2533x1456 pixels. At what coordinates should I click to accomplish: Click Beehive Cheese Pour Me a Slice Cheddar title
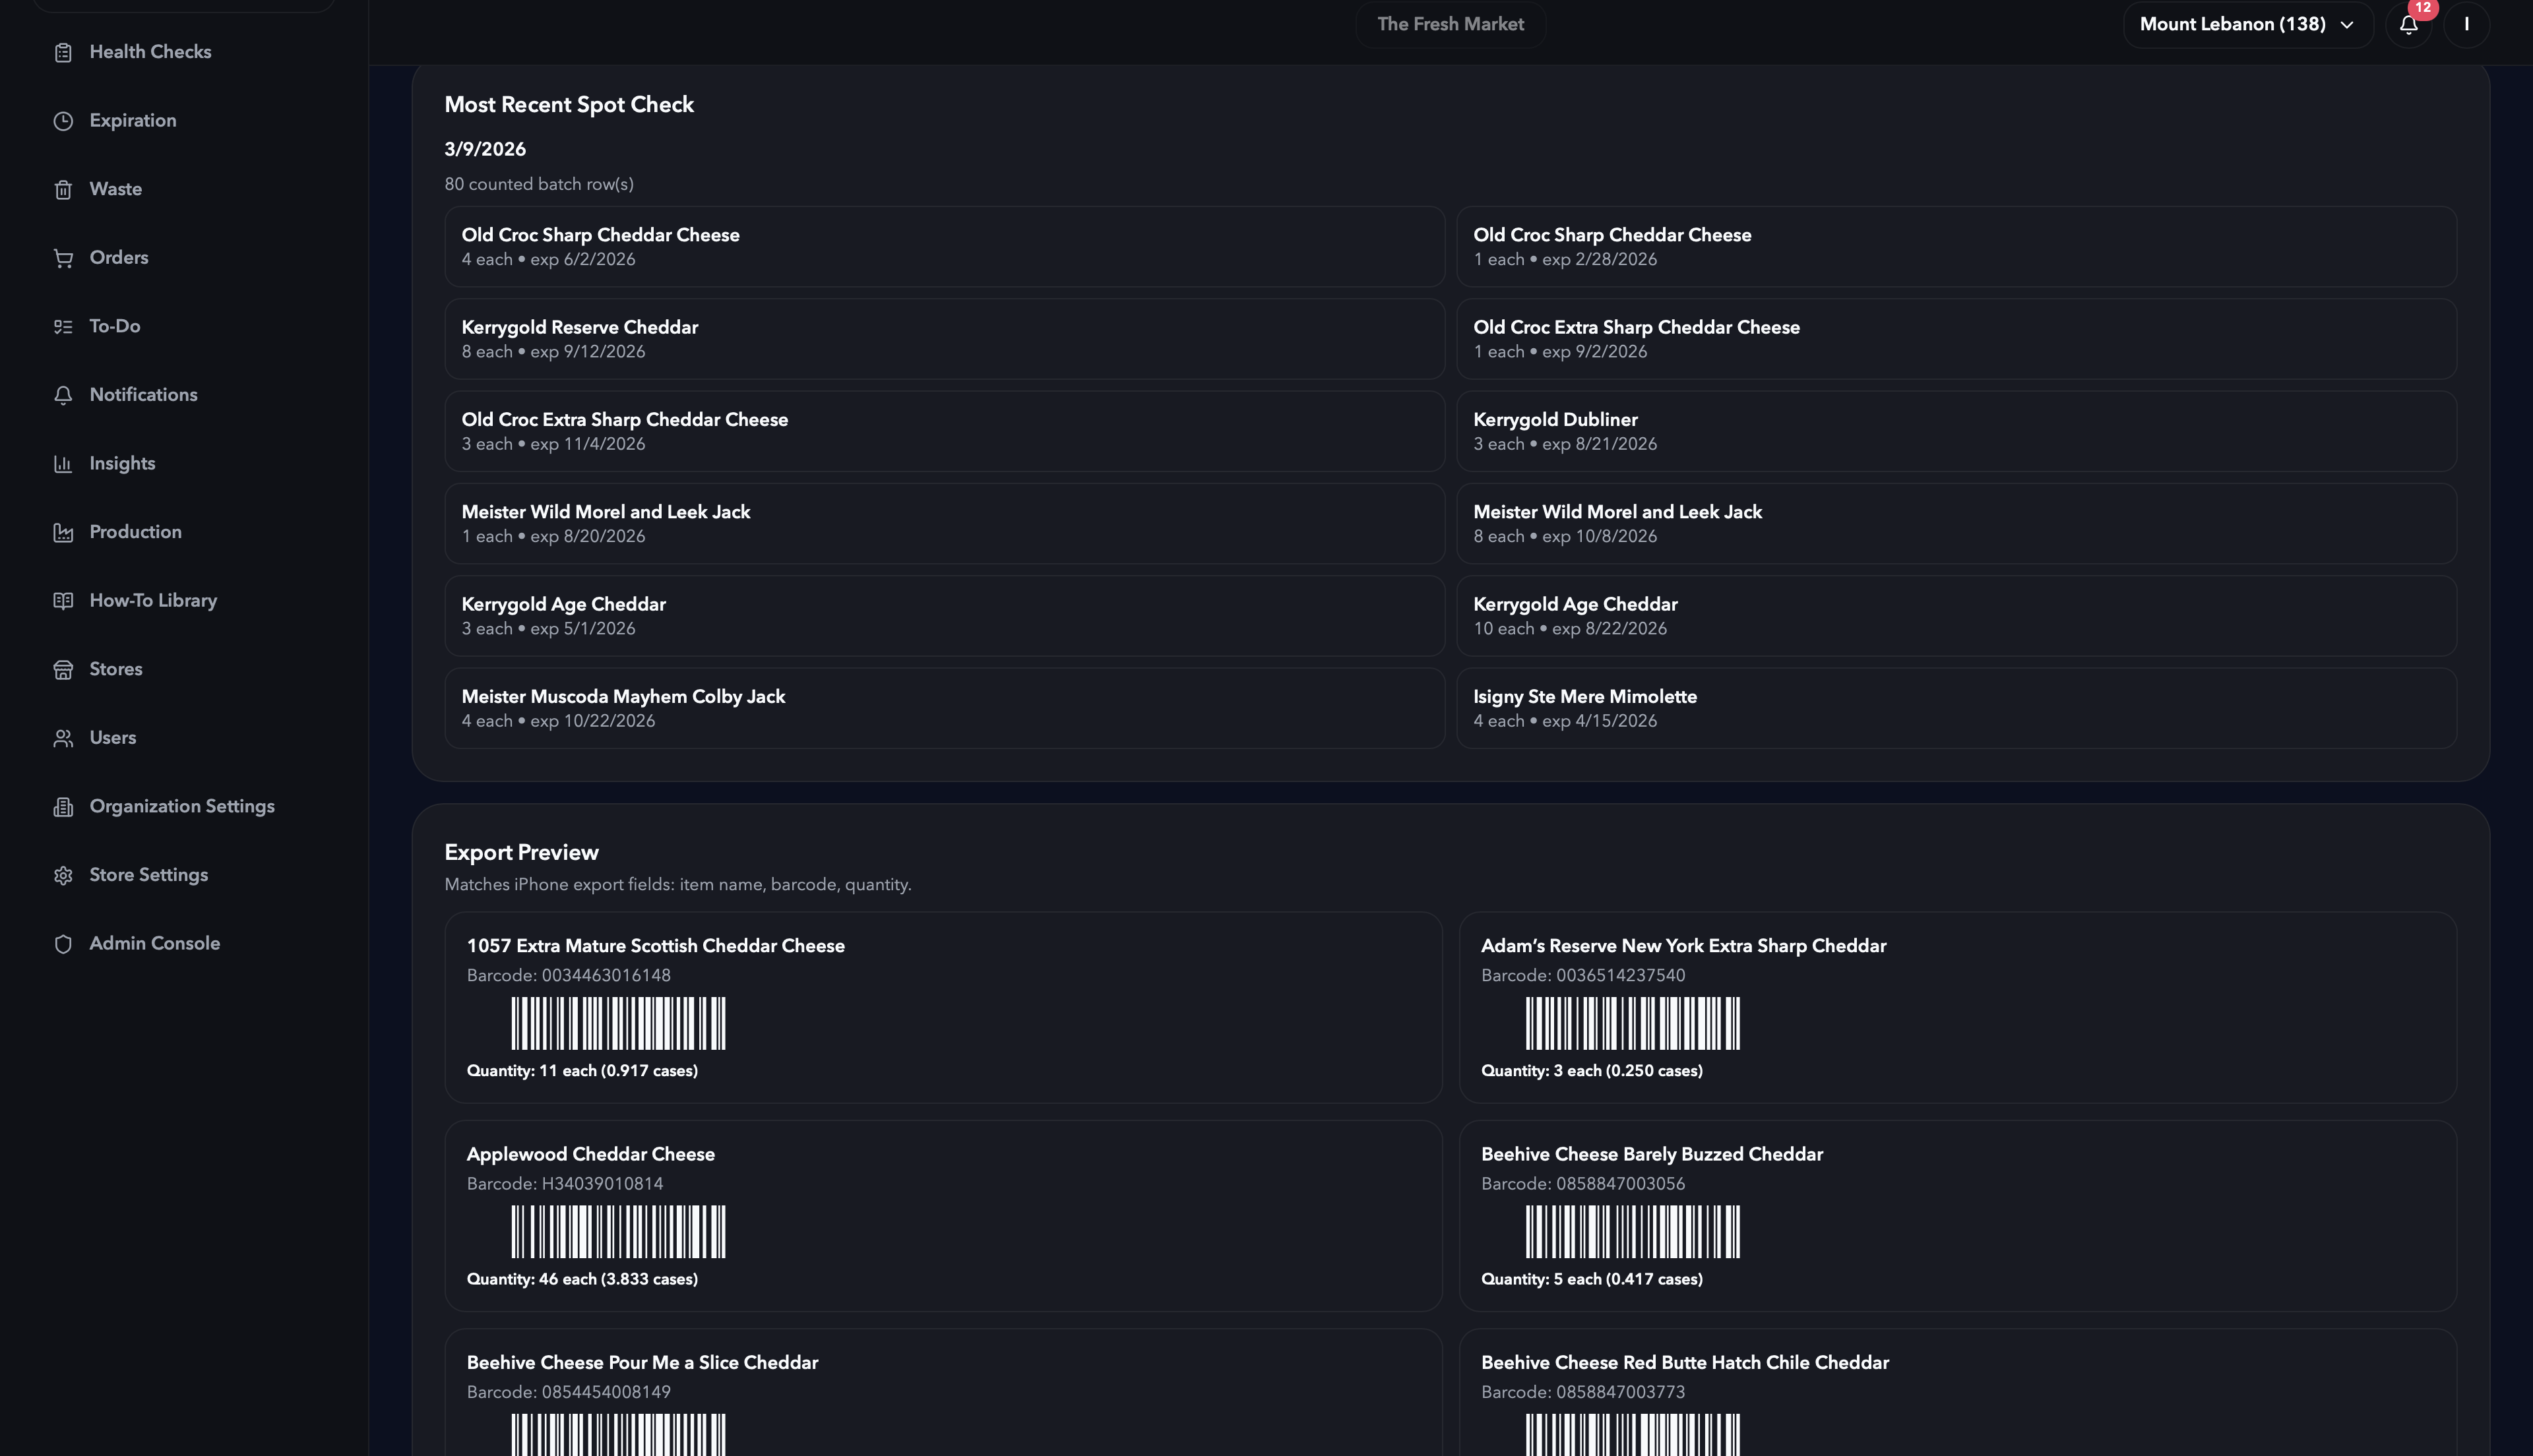point(642,1363)
